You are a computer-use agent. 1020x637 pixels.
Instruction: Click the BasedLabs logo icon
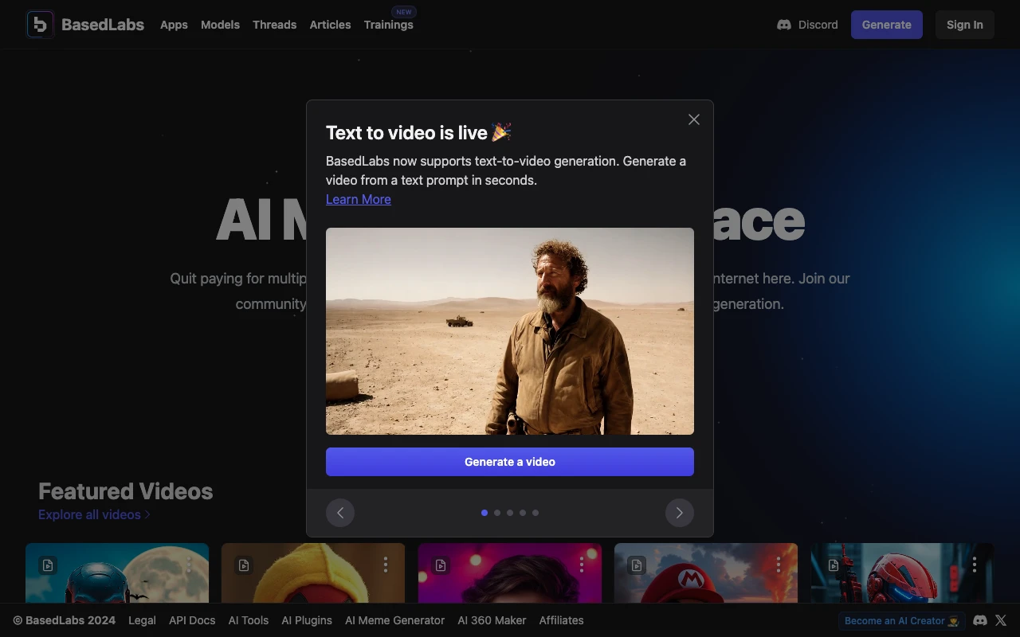tap(41, 25)
